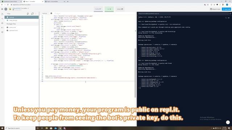Open Chrome from the taskbar
This screenshot has width=232, height=130.
(60, 128)
